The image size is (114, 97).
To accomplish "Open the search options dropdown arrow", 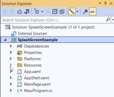I will pos(113,20).
